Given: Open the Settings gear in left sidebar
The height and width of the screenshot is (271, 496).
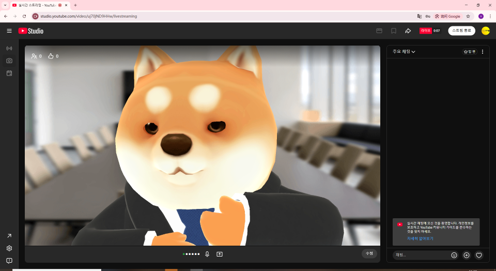Looking at the screenshot, I should click(x=9, y=248).
